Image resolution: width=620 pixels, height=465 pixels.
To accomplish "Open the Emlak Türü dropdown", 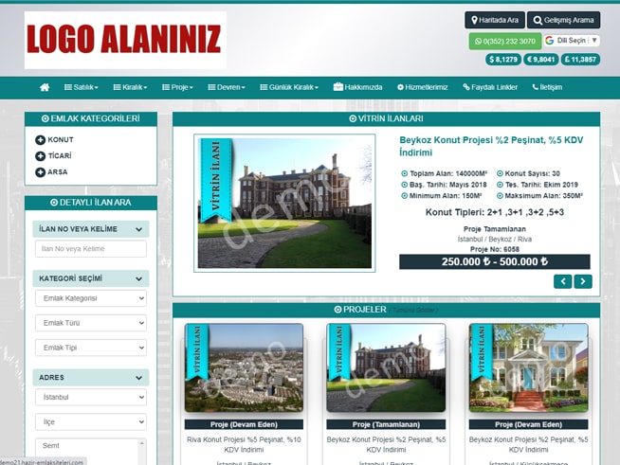I will click(x=91, y=323).
